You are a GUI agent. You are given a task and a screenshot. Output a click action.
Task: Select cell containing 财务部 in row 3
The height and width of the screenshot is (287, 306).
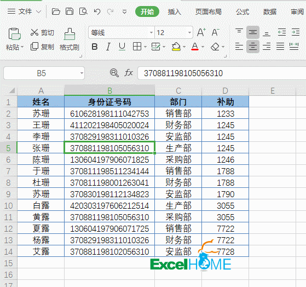(178, 125)
